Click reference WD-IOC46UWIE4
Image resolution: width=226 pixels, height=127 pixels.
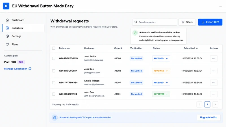[68, 94]
